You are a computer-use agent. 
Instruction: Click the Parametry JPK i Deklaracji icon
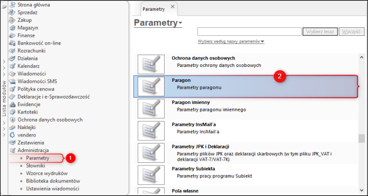[x=151, y=153]
